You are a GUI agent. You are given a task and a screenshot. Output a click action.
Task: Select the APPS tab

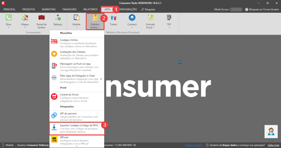coord(107,9)
